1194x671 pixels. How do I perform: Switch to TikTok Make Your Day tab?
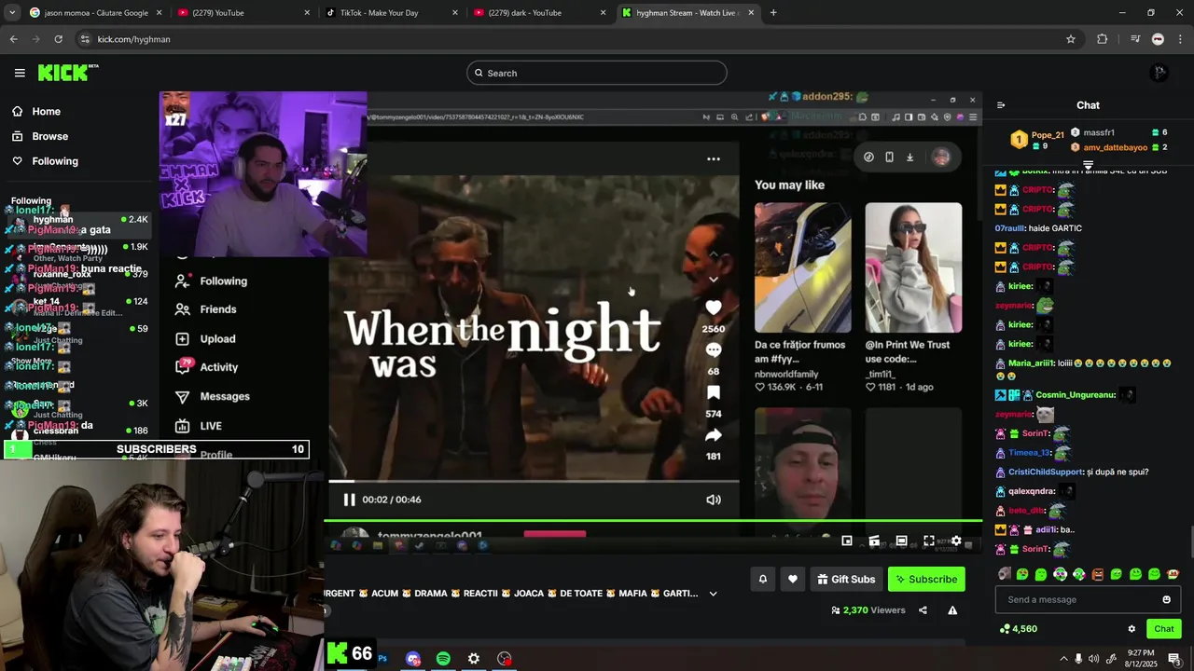click(392, 13)
